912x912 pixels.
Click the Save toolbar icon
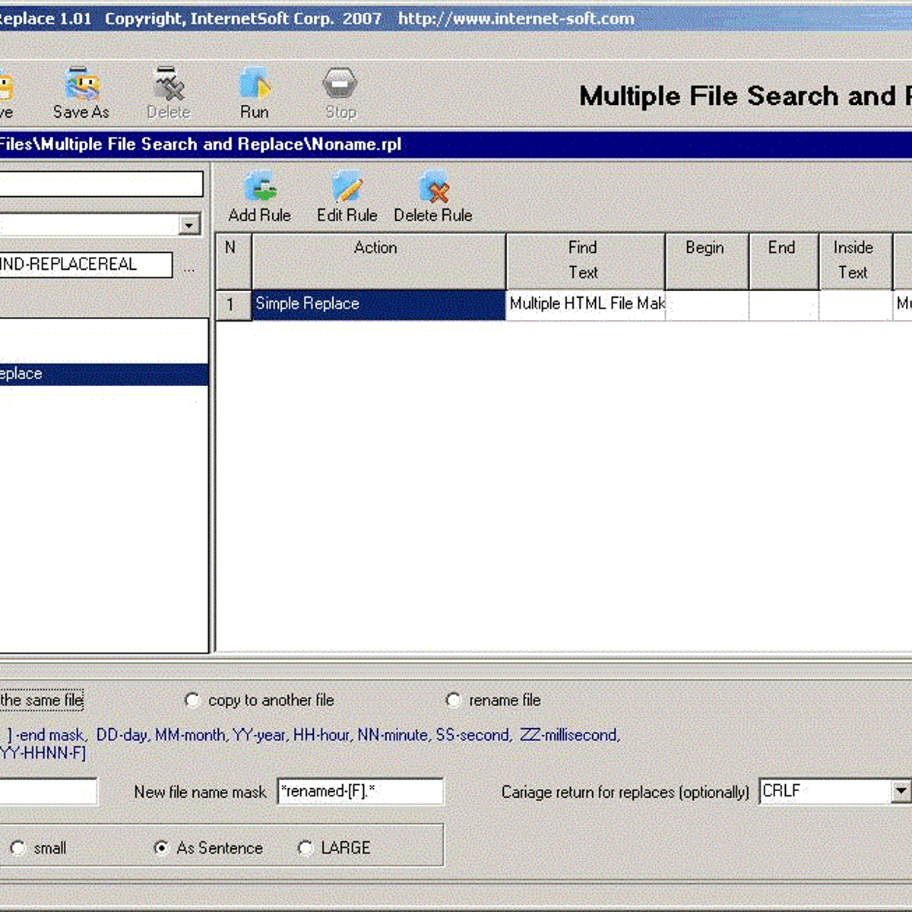click(x=6, y=87)
